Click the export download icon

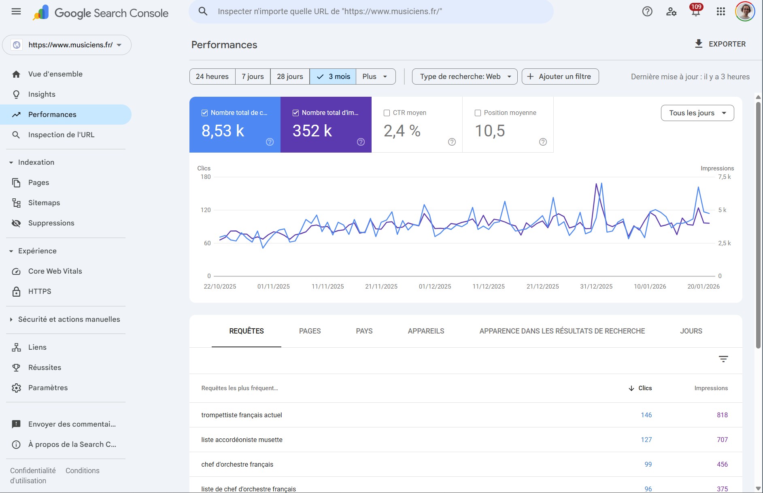click(x=699, y=44)
